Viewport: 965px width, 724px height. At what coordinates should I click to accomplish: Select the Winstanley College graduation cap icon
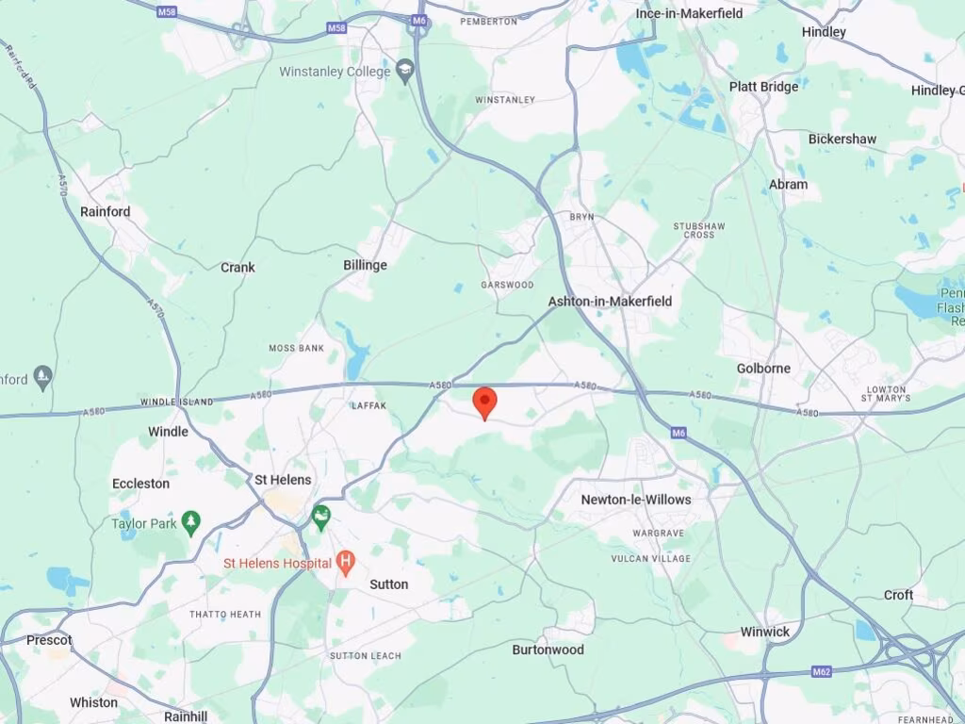tap(404, 72)
